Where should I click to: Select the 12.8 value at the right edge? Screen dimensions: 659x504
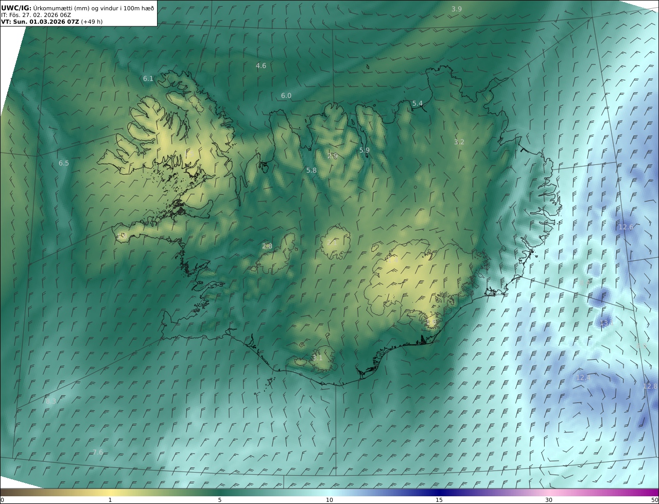tap(650, 386)
